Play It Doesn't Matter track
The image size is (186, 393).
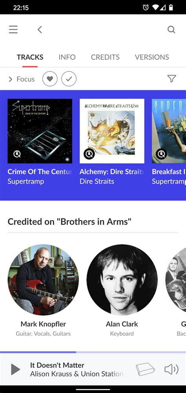[15, 369]
